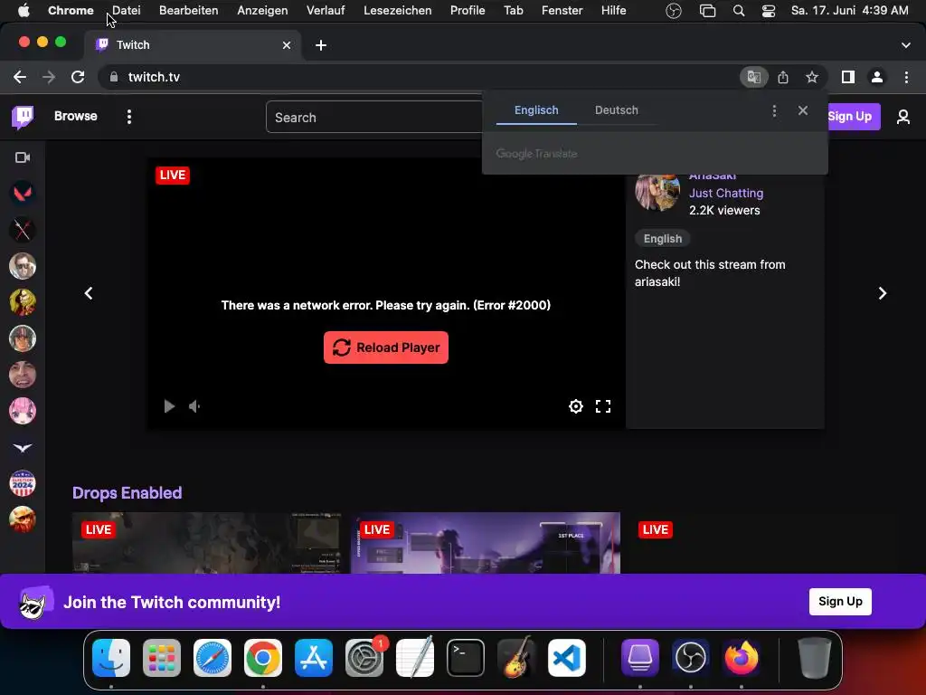Expand the tab search chevron
926x695 pixels.
click(906, 45)
